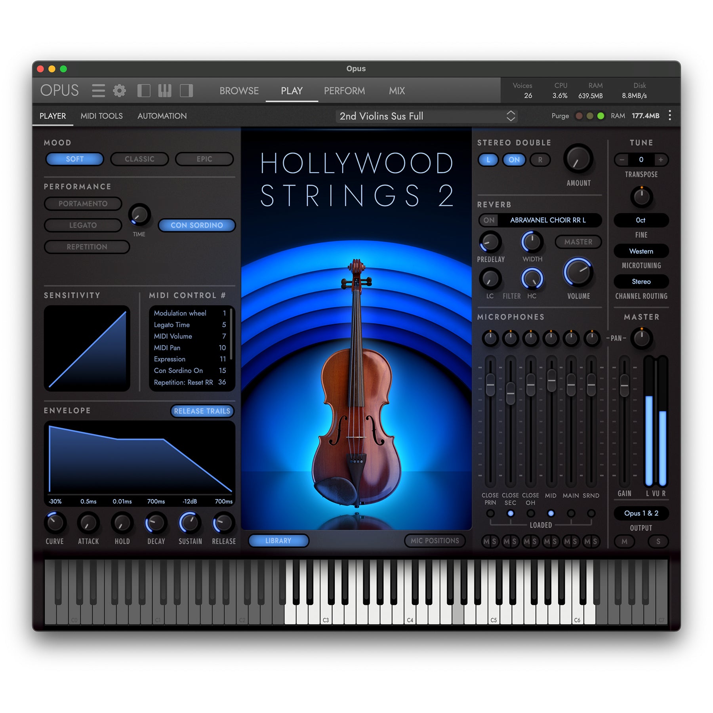The image size is (713, 713).
Task: Turn off Stereo Double ON switch
Action: pyautogui.click(x=514, y=160)
